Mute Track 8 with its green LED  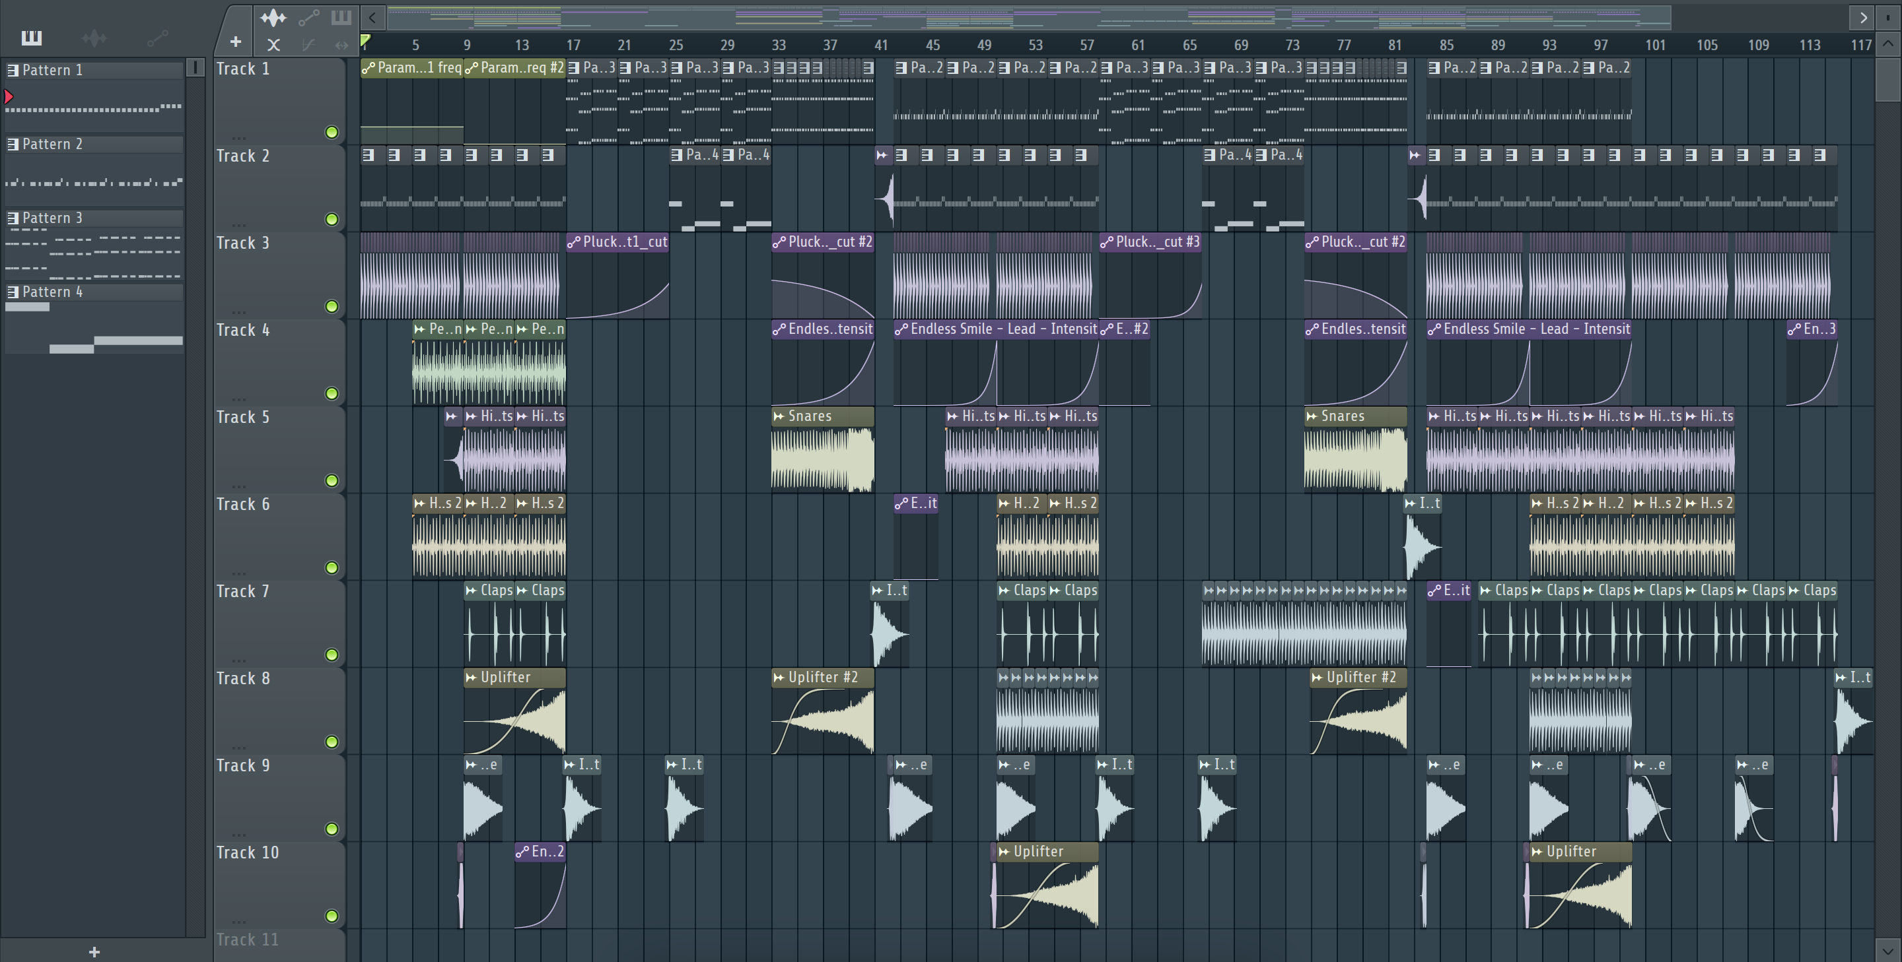pyautogui.click(x=332, y=742)
